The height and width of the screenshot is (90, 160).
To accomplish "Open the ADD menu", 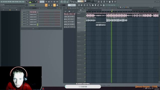I will coord(6,2).
